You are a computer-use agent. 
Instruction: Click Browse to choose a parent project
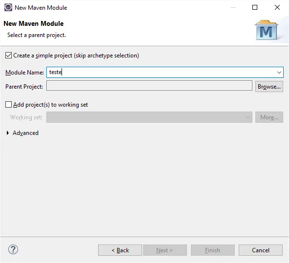coord(269,87)
